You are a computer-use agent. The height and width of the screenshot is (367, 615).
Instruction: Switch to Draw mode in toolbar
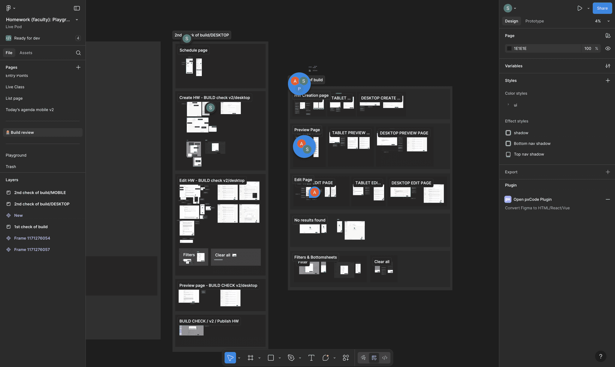coord(363,358)
